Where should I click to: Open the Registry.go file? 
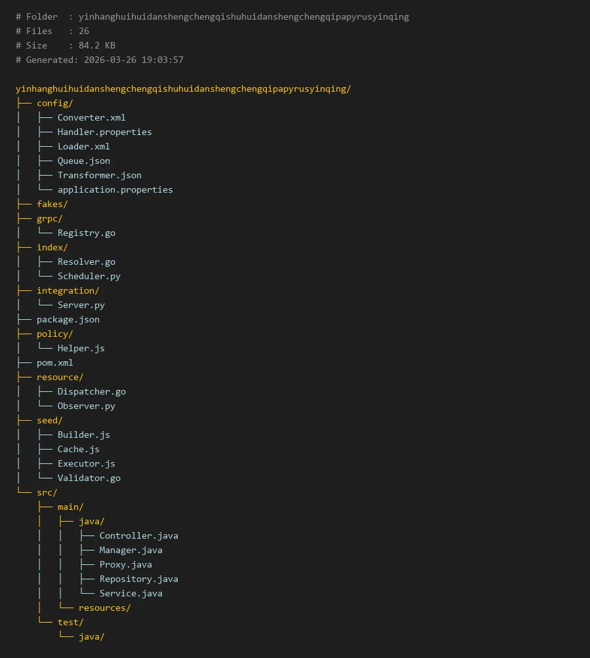(86, 233)
